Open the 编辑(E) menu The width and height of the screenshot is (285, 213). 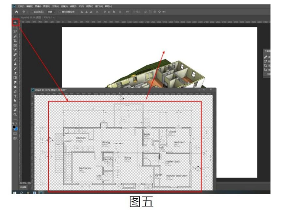[x=30, y=6]
